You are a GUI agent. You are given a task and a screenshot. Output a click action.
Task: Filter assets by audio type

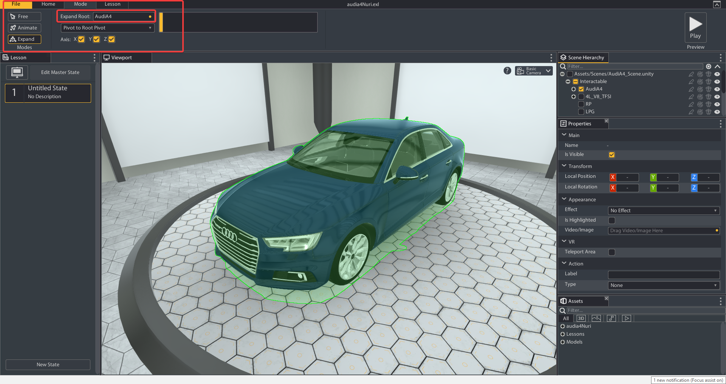[x=611, y=318]
